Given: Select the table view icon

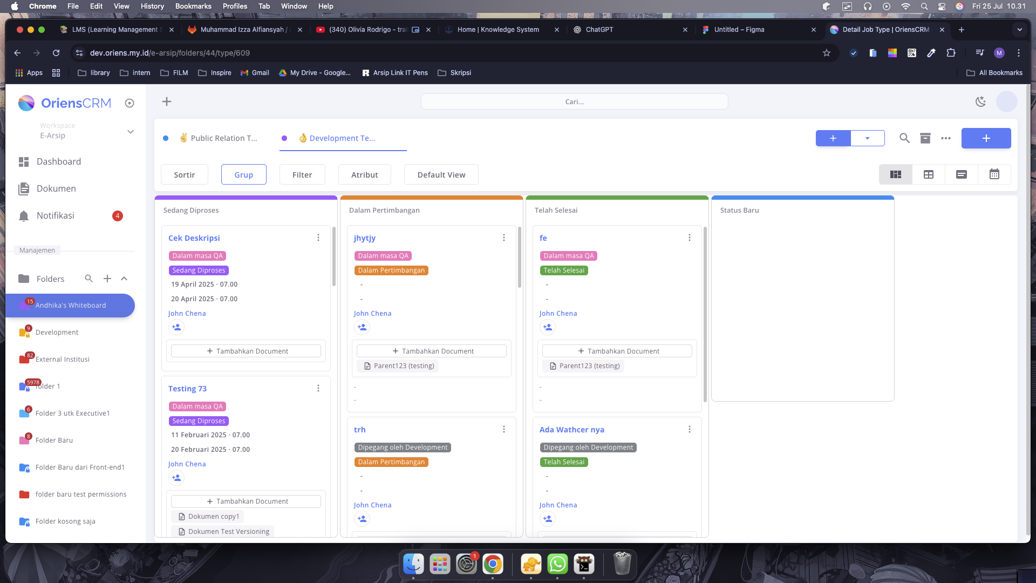Looking at the screenshot, I should pyautogui.click(x=928, y=174).
